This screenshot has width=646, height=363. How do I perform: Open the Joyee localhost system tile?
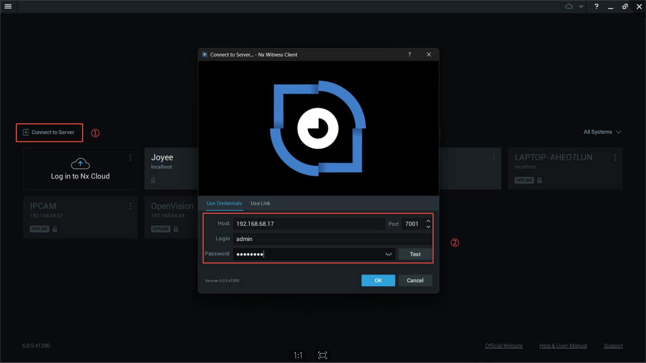click(x=172, y=169)
